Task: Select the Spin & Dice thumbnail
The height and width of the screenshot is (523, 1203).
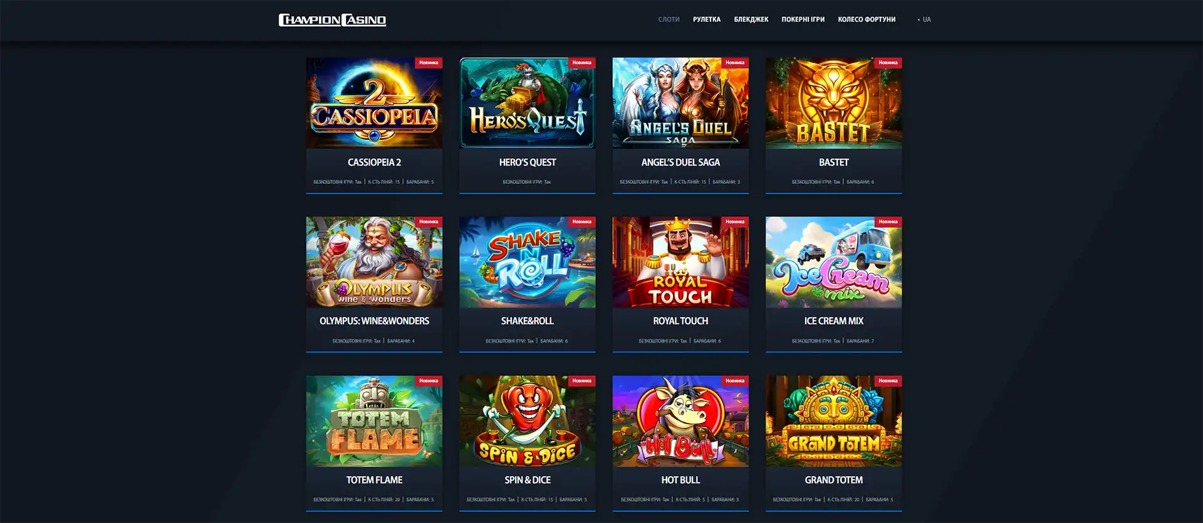Action: coord(528,421)
